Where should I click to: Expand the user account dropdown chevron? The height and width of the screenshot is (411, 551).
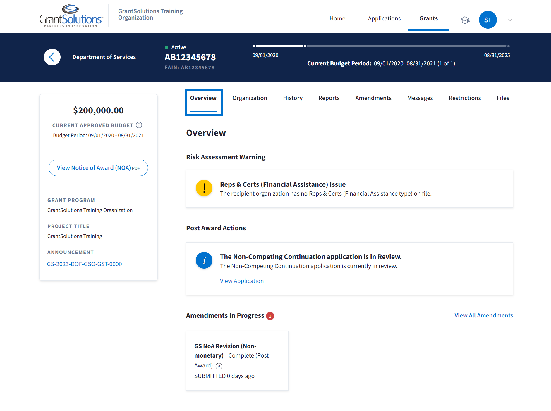point(510,20)
